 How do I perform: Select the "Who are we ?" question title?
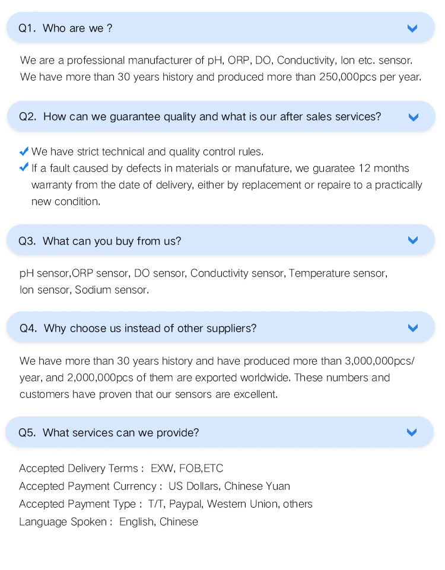point(77,28)
